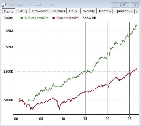The height and width of the screenshot is (126, 141).
Task: Click the Daily Stats Graph window icon
Action: point(4,5)
